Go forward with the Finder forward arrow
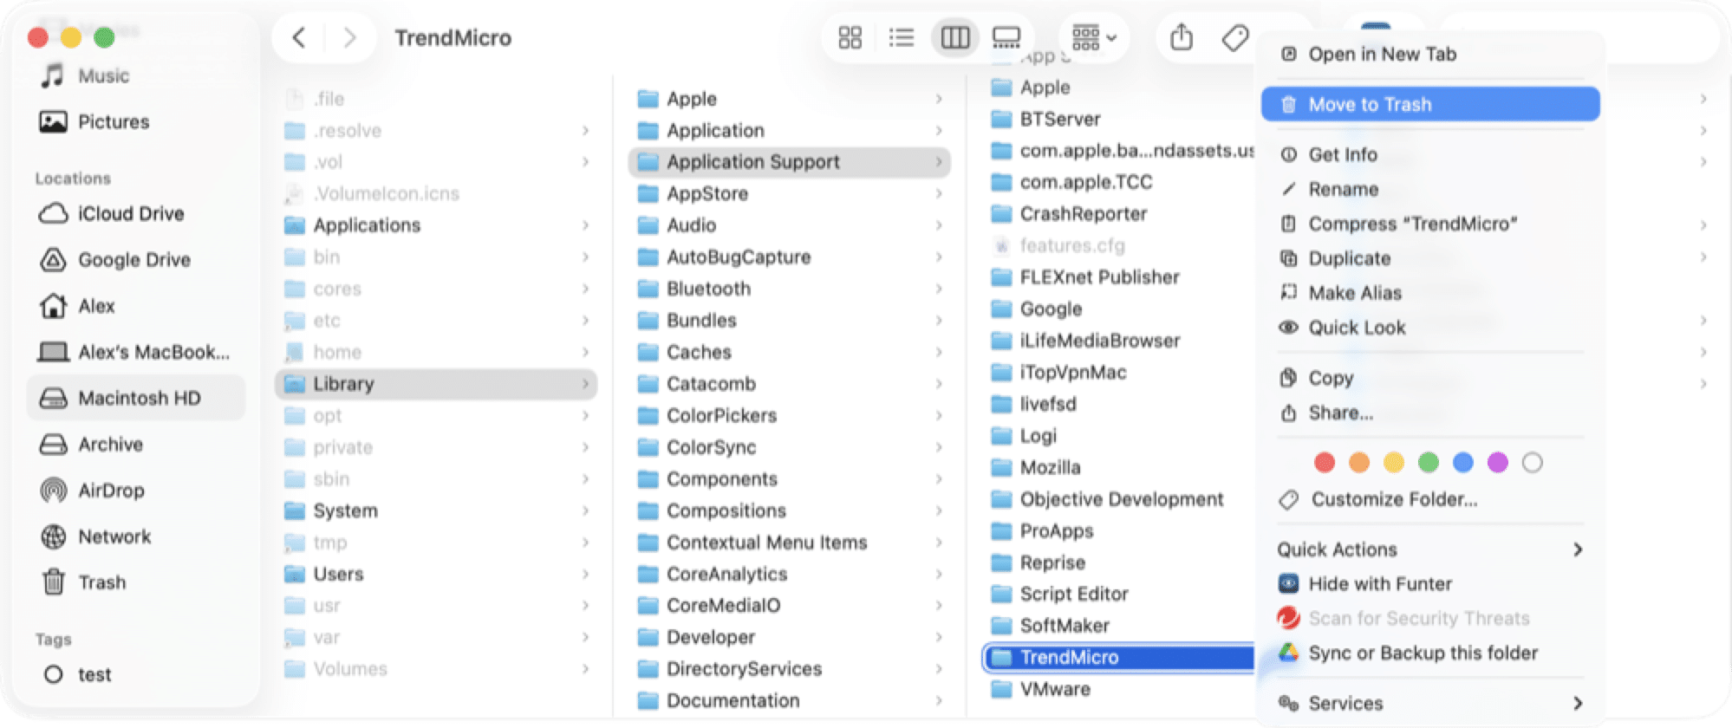1732x728 pixels. pos(349,38)
